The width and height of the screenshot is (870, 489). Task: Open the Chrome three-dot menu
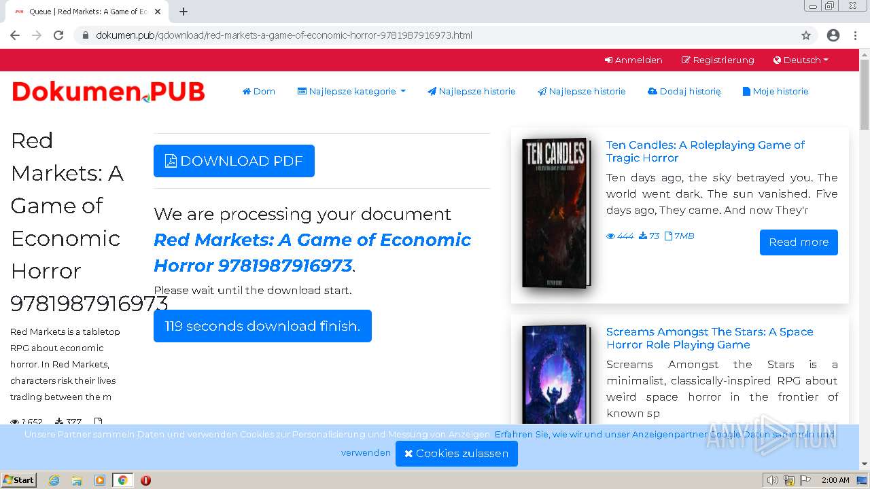click(x=855, y=35)
